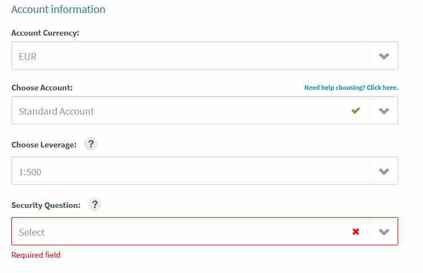Viewport: 423px width, 273px height.
Task: Click the 'Account information' heading
Action: coord(58,10)
